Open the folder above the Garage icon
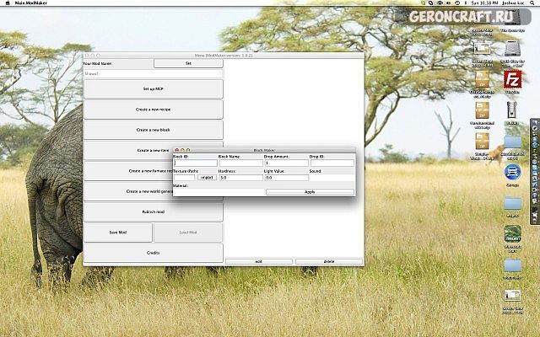 pyautogui.click(x=512, y=141)
